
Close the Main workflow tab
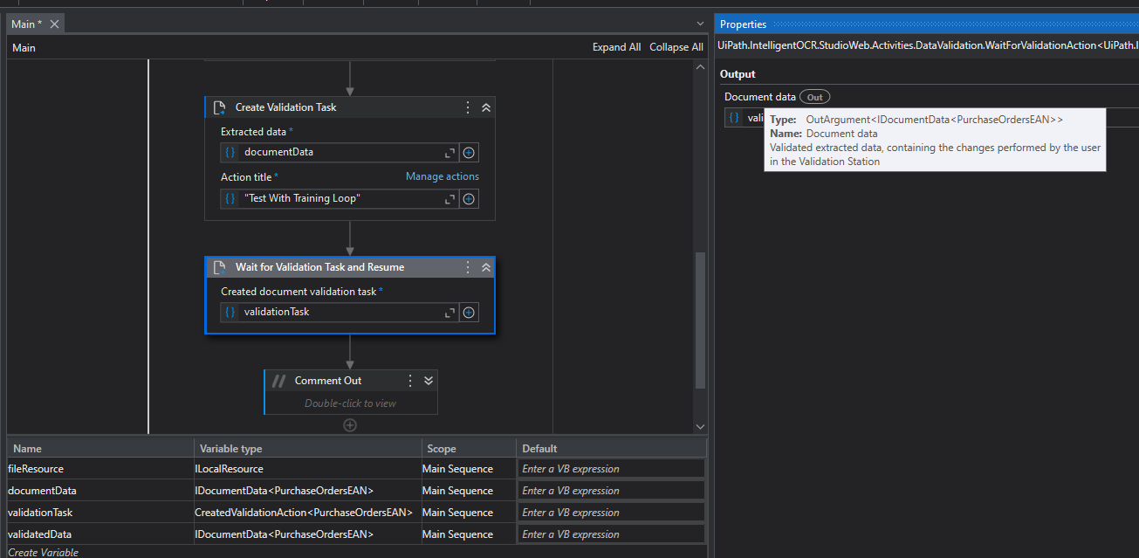pos(54,24)
